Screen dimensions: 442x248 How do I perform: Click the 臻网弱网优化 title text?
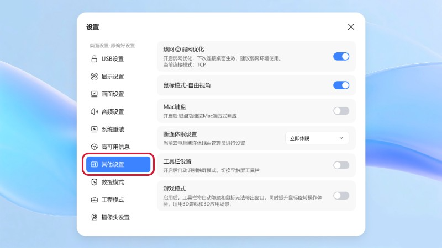pyautogui.click(x=183, y=50)
